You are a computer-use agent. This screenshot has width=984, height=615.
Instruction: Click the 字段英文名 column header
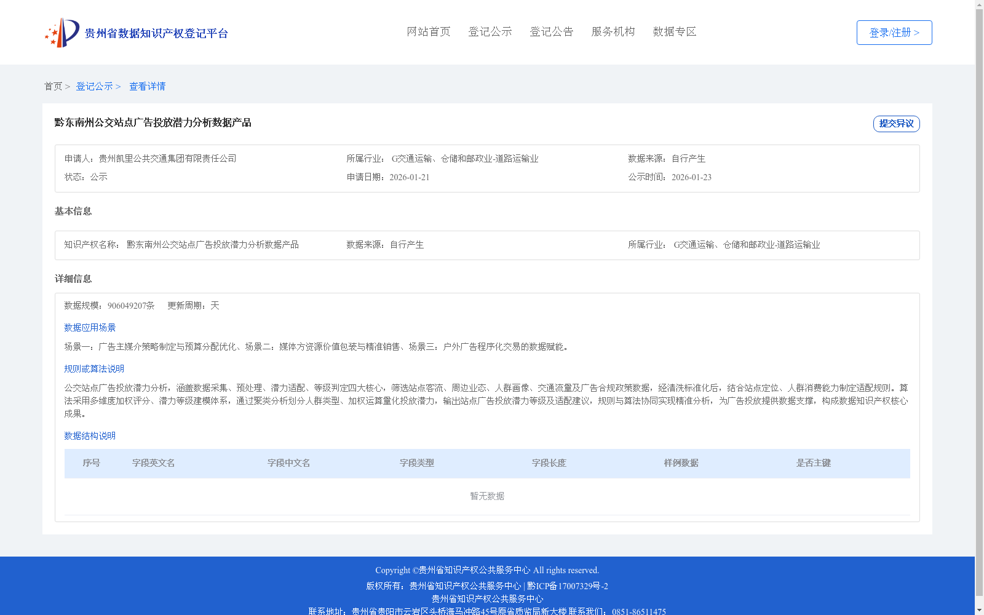154,463
